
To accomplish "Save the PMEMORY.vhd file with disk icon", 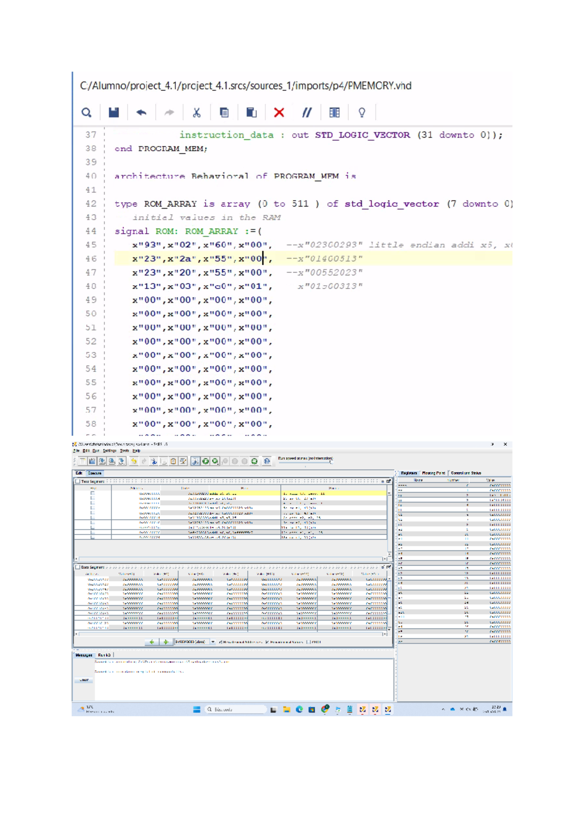I will click(113, 113).
